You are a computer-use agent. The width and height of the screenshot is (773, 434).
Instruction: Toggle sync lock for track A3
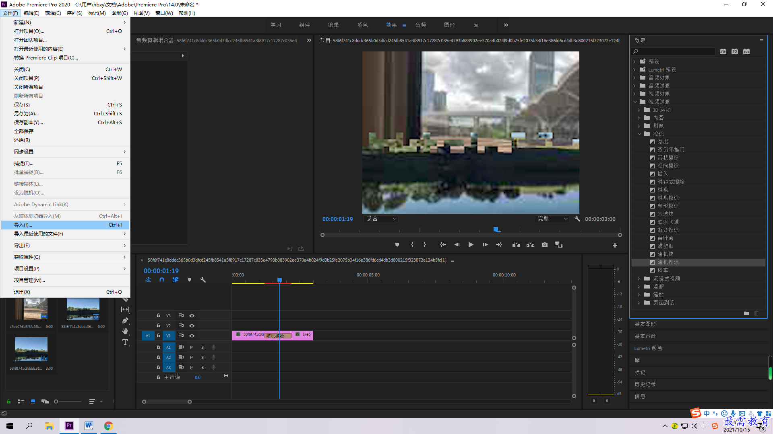181,367
